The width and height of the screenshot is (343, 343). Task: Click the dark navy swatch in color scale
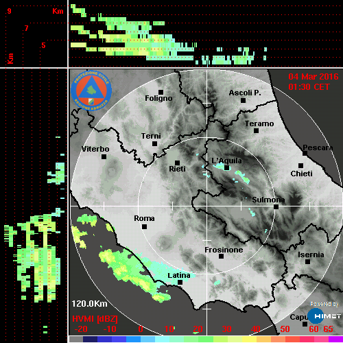pos(90,340)
